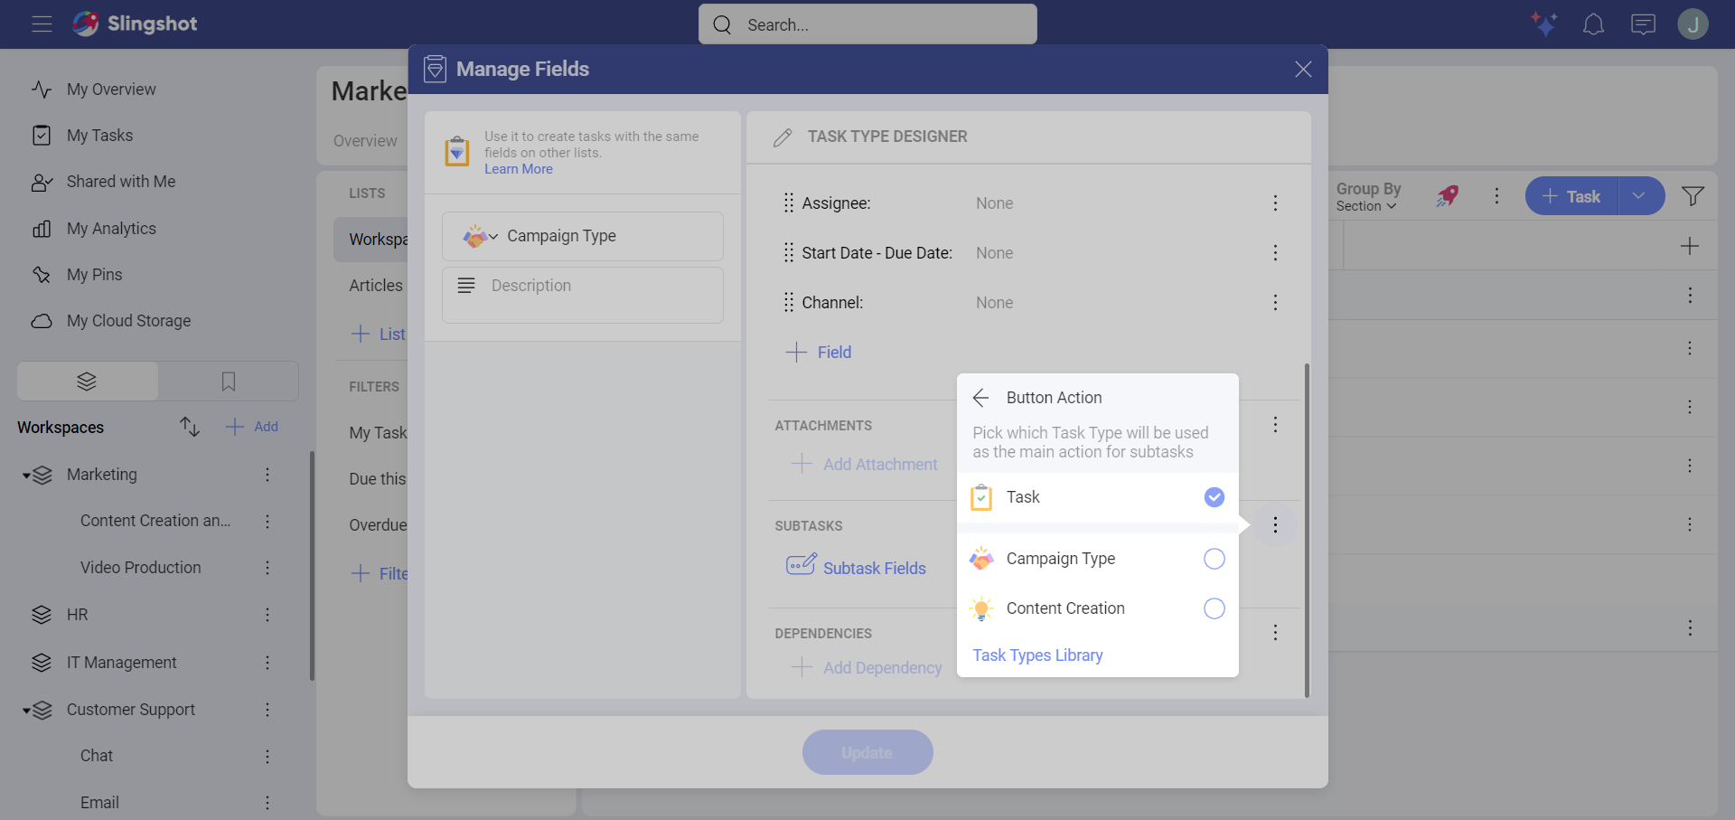Open the filter funnel icon
This screenshot has height=820, width=1735.
(1693, 196)
